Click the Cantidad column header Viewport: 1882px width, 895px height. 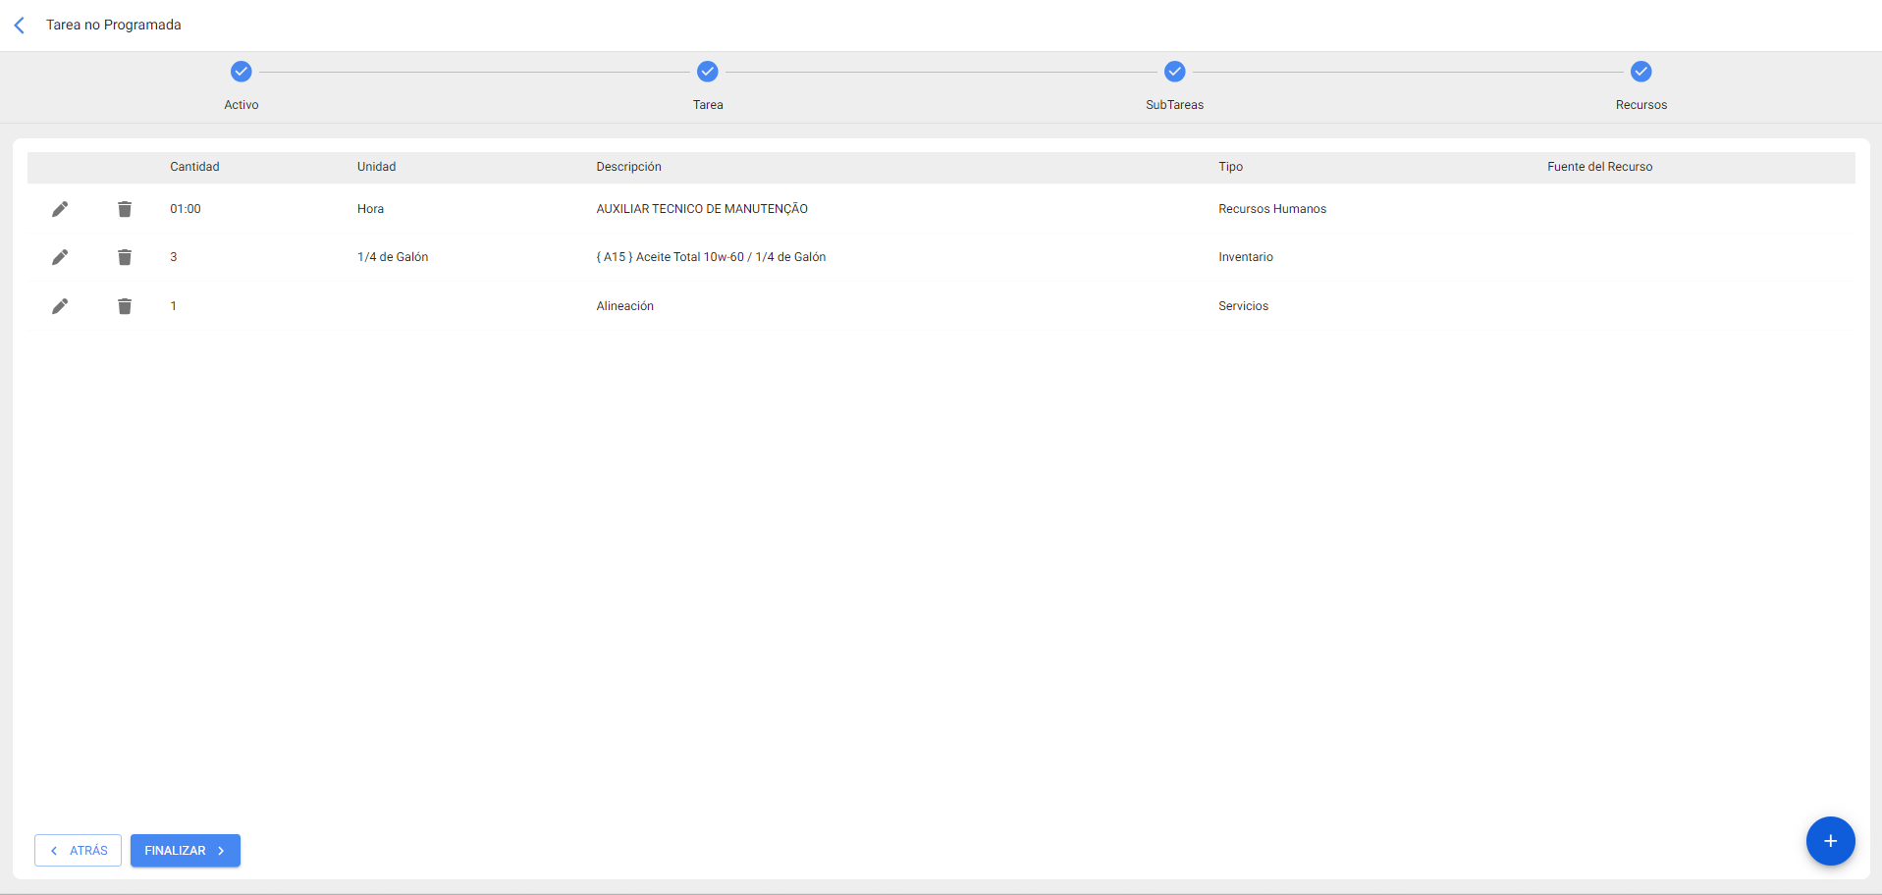click(194, 167)
